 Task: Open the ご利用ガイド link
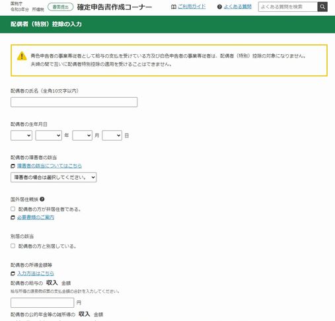(192, 7)
